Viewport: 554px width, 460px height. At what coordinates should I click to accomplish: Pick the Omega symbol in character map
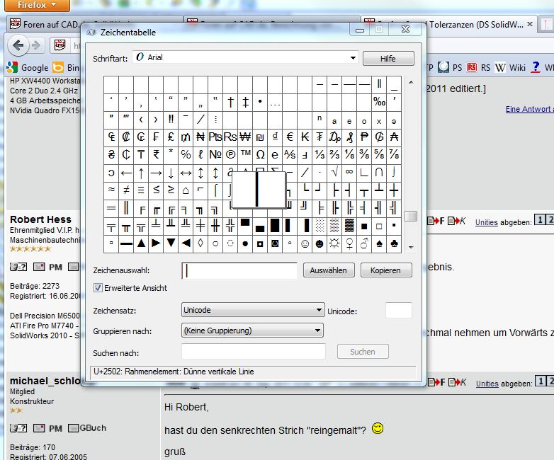point(261,154)
